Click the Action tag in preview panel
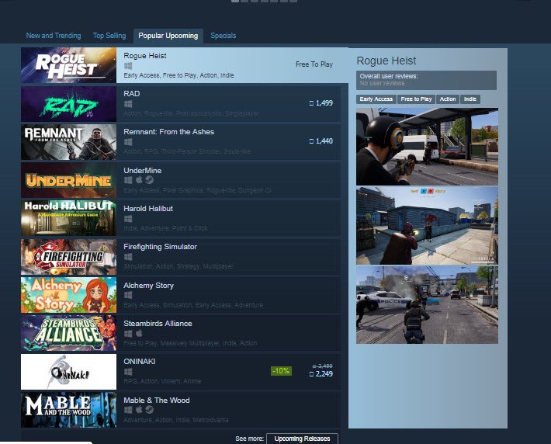The image size is (551, 444). (448, 99)
